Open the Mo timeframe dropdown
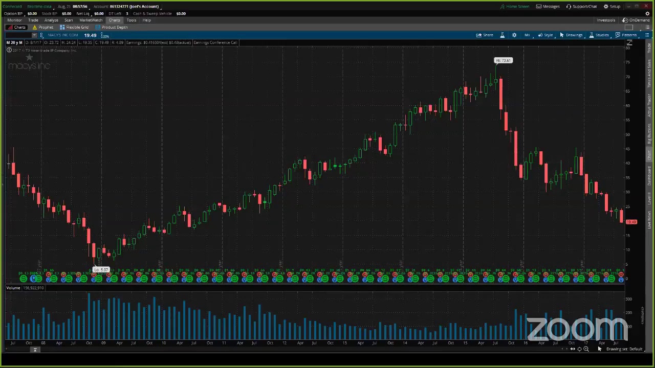This screenshot has height=368, width=655. [x=528, y=35]
